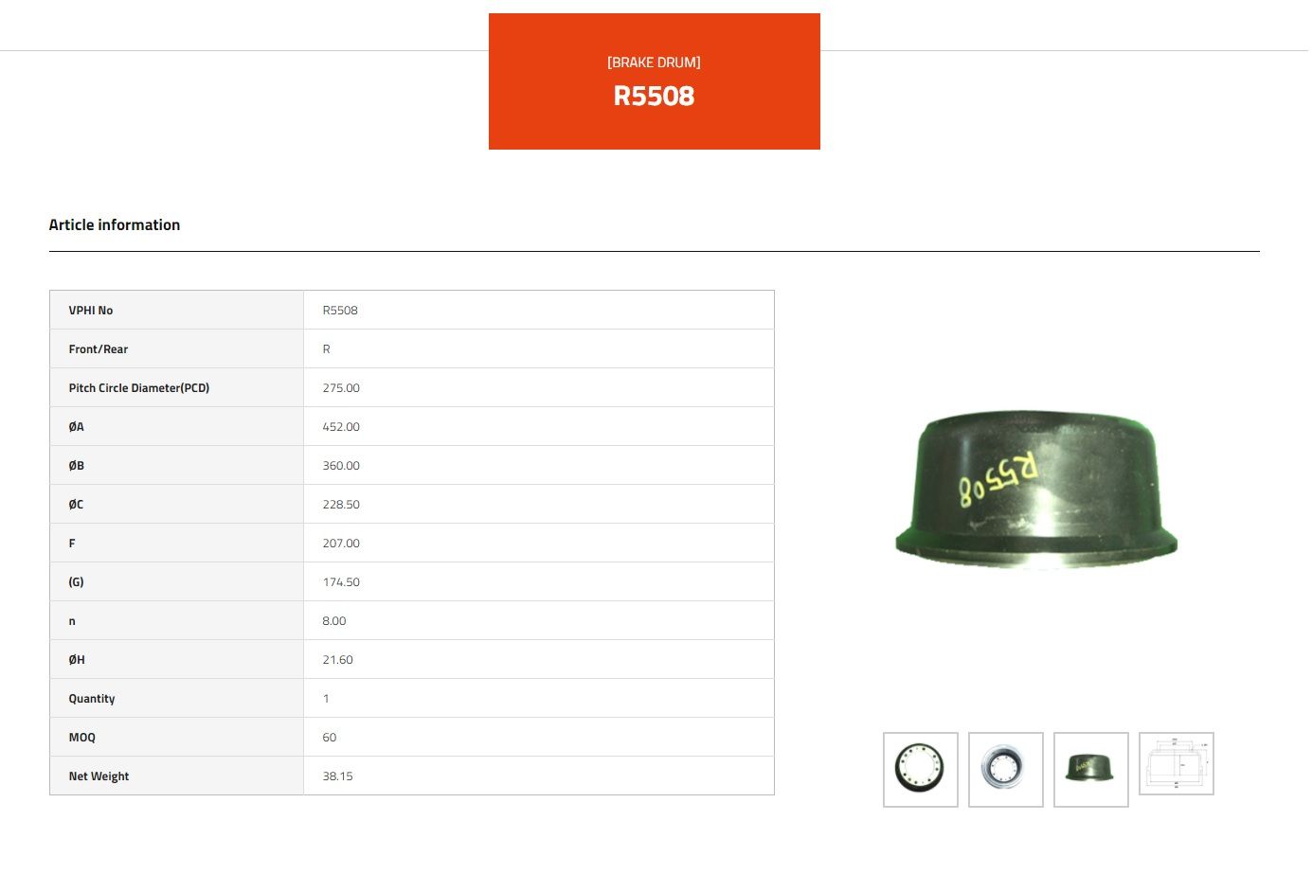
Task: Click the Quantity row label
Action: coord(92,699)
